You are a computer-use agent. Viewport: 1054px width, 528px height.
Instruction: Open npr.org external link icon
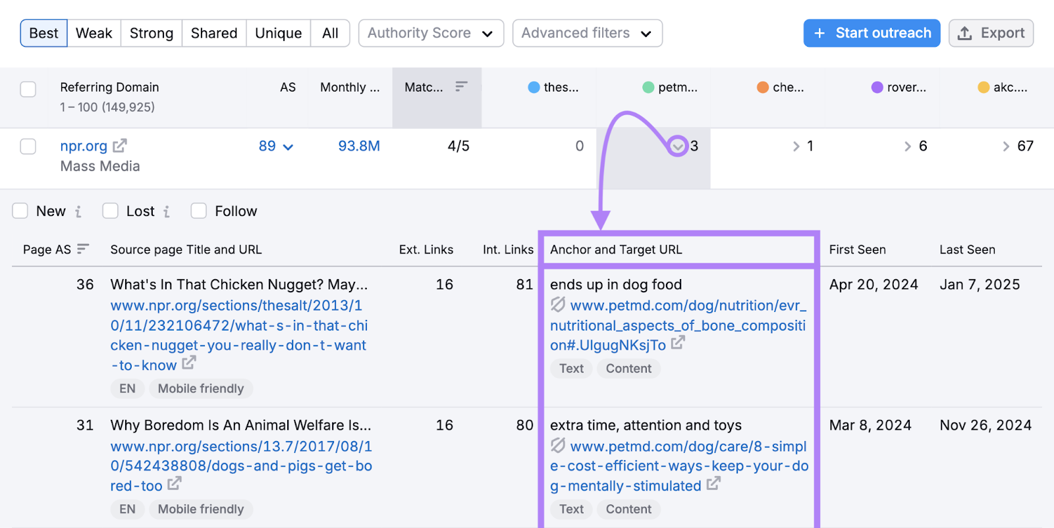tap(120, 145)
